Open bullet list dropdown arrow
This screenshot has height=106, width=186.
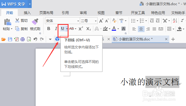[x=137, y=21]
